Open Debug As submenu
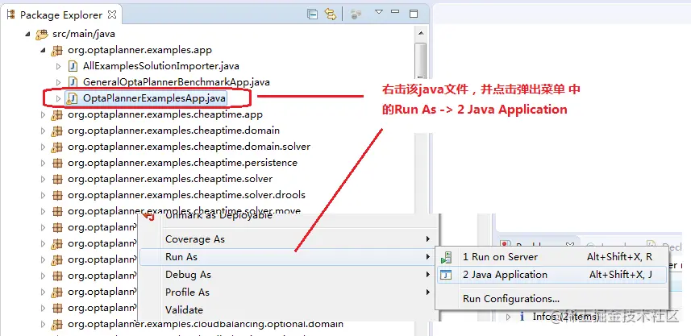The height and width of the screenshot is (336, 691). (289, 274)
